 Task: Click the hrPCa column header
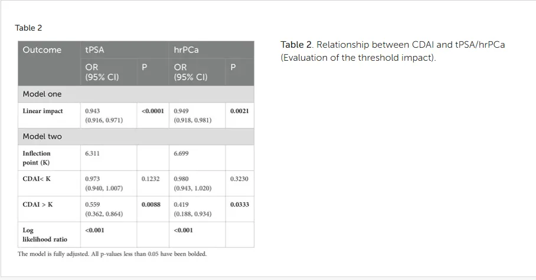point(186,50)
